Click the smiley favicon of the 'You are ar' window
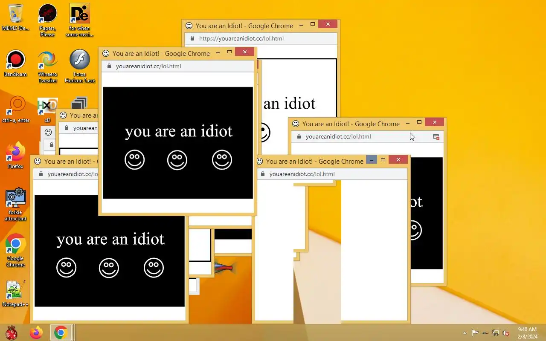 click(x=63, y=115)
